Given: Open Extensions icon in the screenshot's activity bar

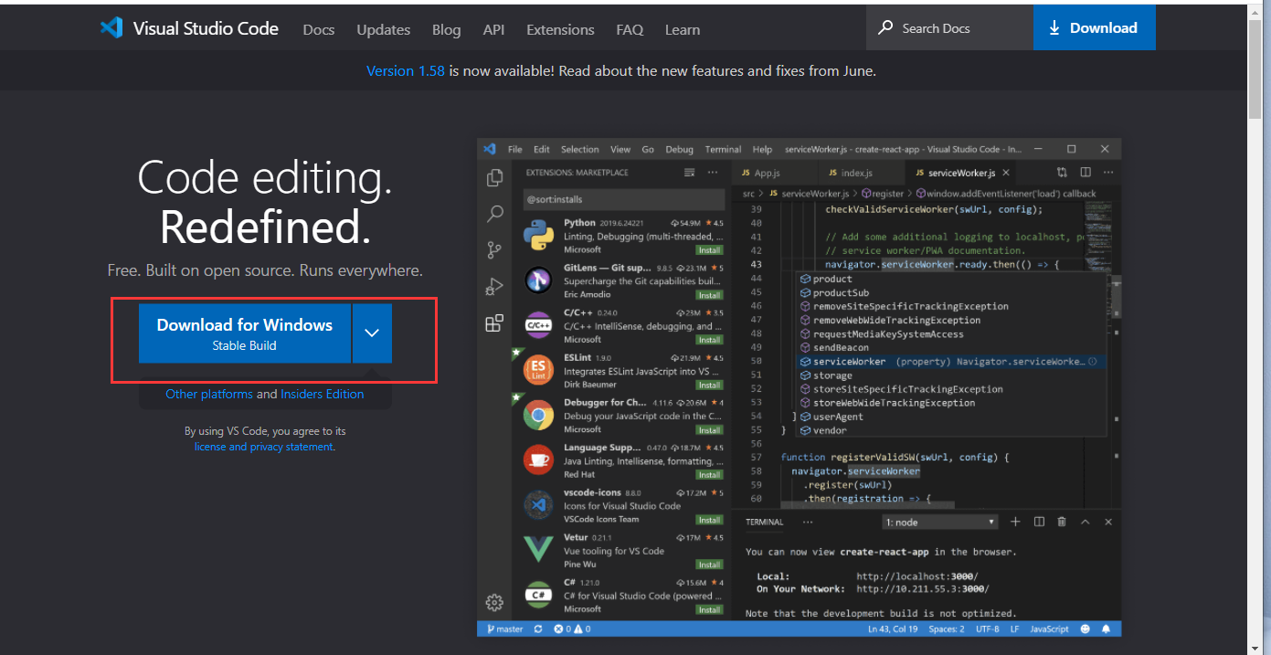Looking at the screenshot, I should [x=494, y=322].
